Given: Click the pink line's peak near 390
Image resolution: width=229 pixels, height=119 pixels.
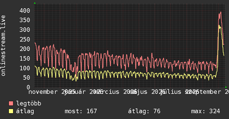Looking at the screenshot, I should pos(221,12).
